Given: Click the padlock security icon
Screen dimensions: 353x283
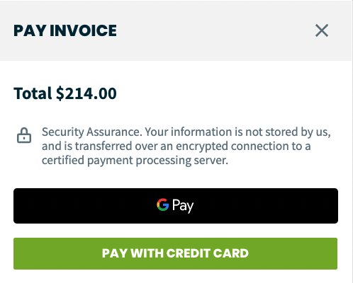Looking at the screenshot, I should (24, 135).
